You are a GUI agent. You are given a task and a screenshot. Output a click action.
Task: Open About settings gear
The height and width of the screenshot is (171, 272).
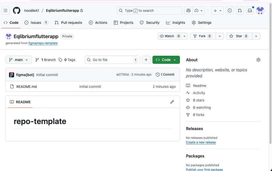(258, 60)
